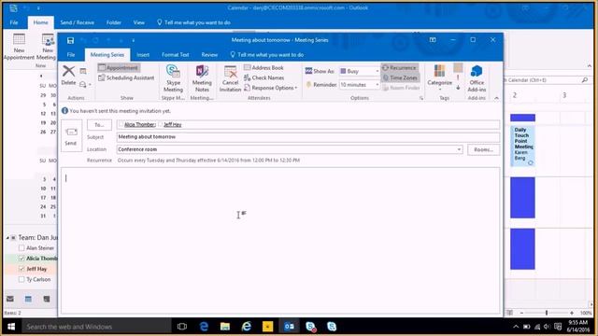Click the Search Calendar magnifier icon
Screen dimensions: 598x336
(x=585, y=80)
